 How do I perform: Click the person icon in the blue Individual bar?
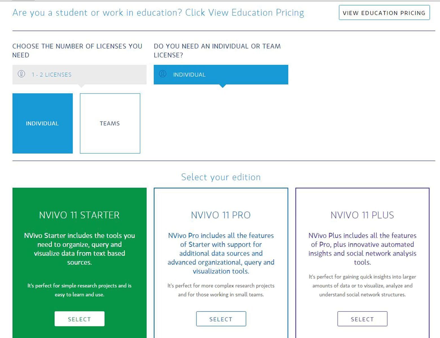click(163, 74)
